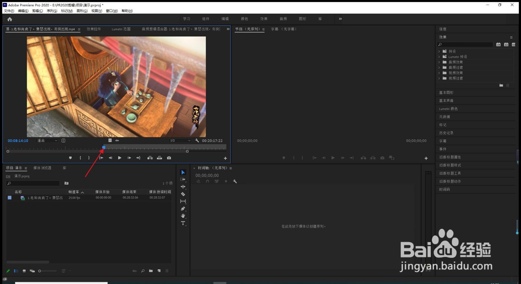
Task: Expand the 视频过渡 folder
Action: click(439, 78)
